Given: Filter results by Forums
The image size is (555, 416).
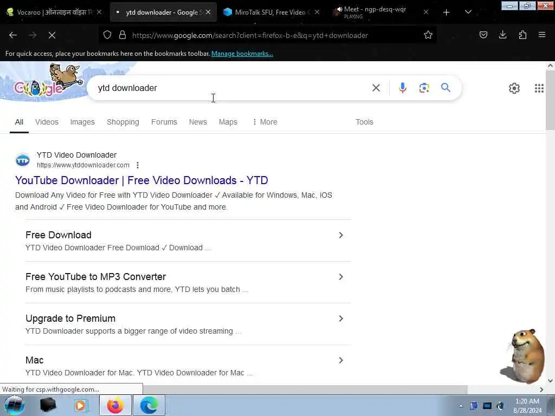Looking at the screenshot, I should tap(164, 122).
